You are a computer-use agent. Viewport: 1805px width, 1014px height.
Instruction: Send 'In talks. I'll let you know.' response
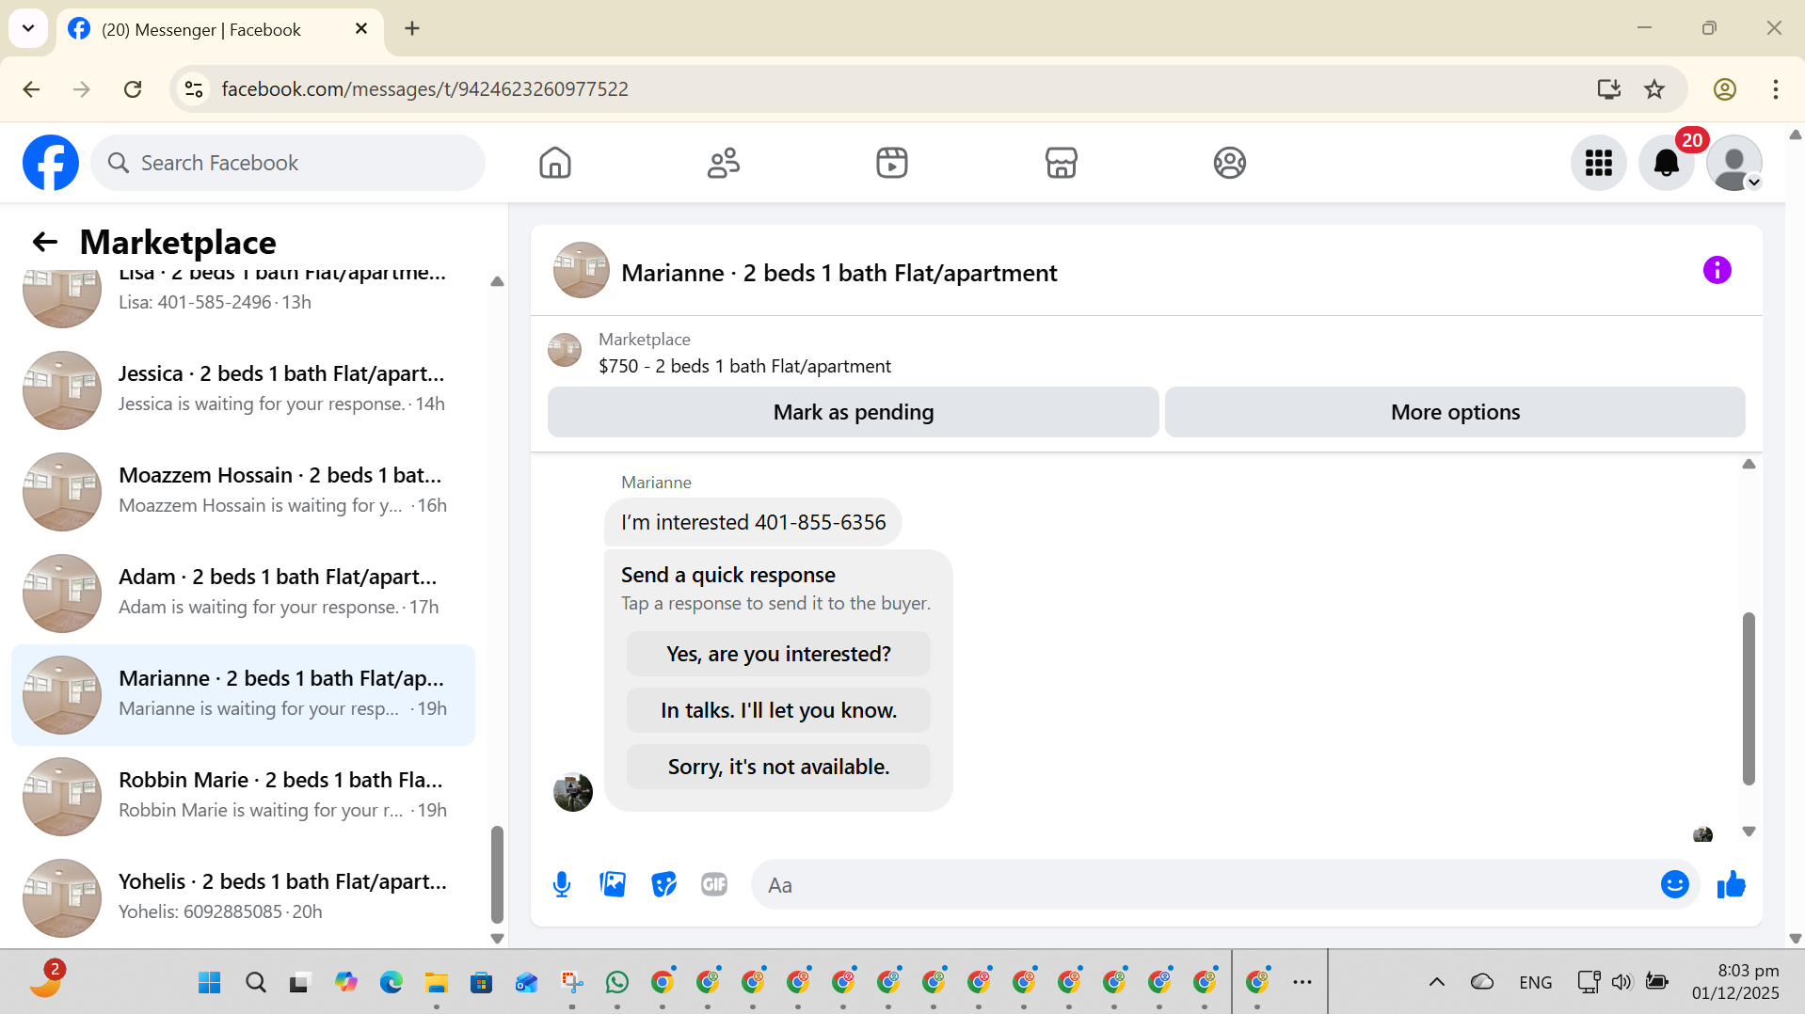778,710
